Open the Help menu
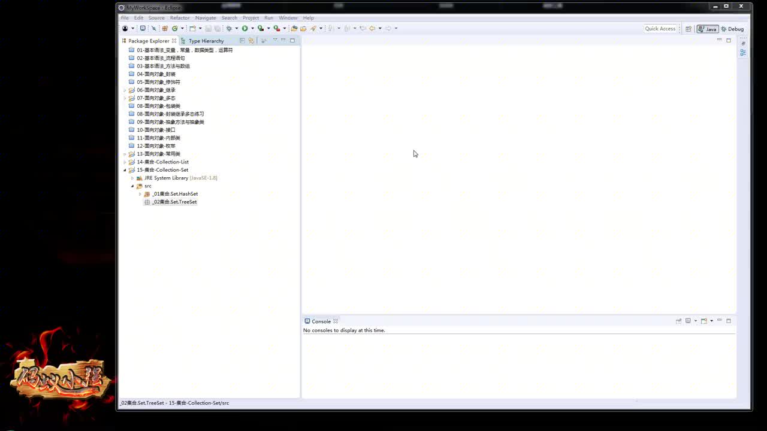The image size is (767, 431). coord(308,18)
